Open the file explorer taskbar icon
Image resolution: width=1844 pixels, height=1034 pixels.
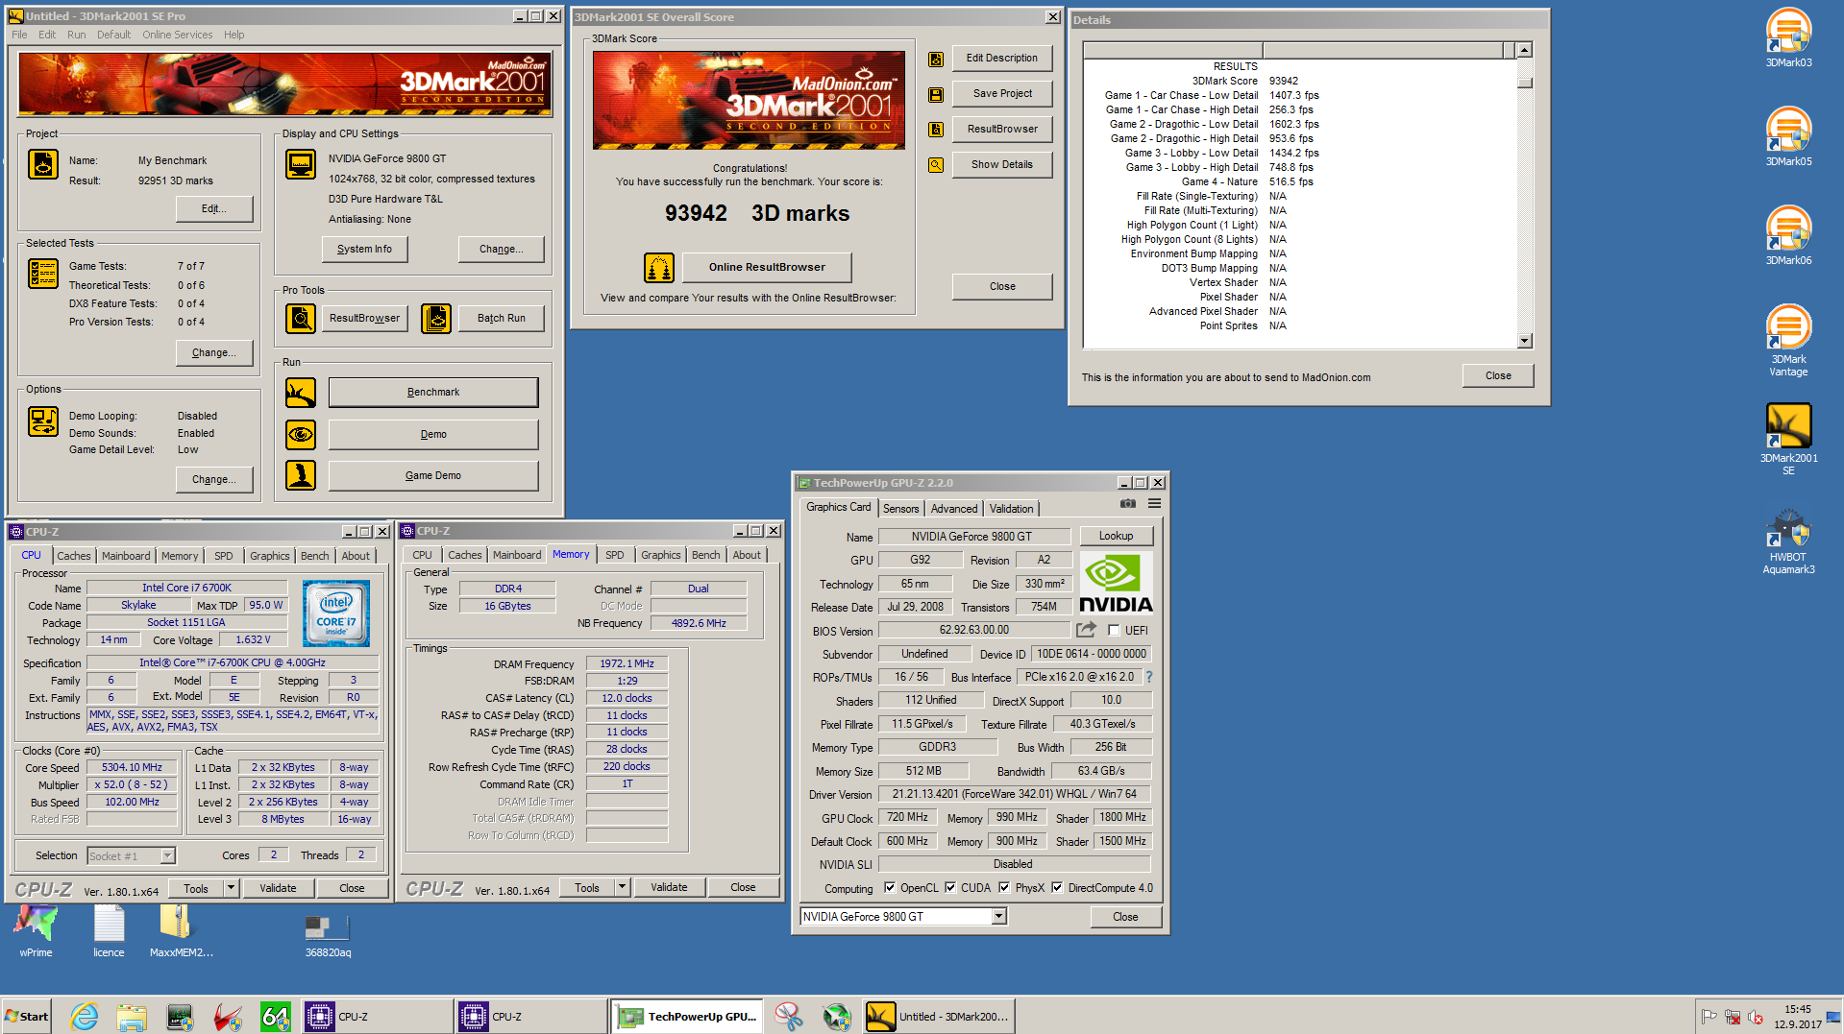coord(132,1017)
